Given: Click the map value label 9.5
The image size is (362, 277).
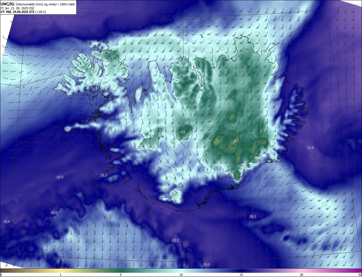Looking at the screenshot, I should 325,204.
